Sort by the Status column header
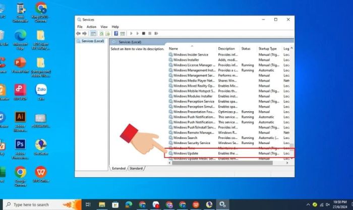The height and width of the screenshot is (210, 353). [x=246, y=48]
